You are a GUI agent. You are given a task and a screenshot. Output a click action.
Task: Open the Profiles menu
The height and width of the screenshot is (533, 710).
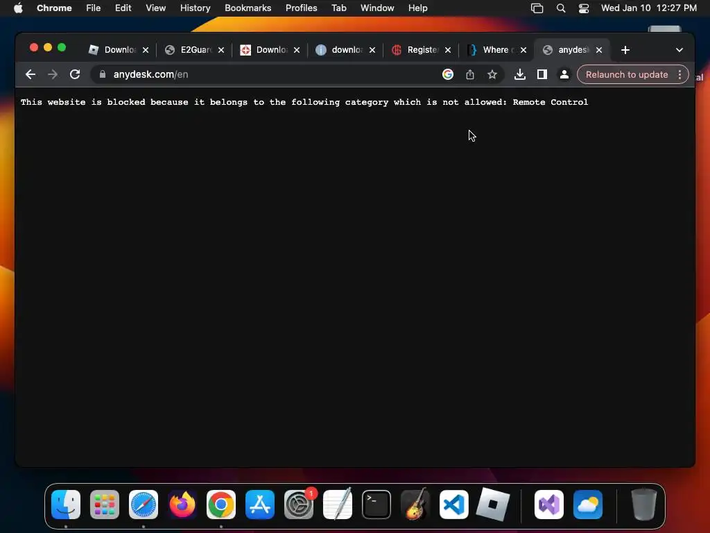pos(301,8)
